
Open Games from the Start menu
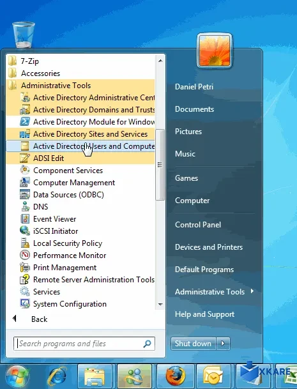click(x=187, y=178)
